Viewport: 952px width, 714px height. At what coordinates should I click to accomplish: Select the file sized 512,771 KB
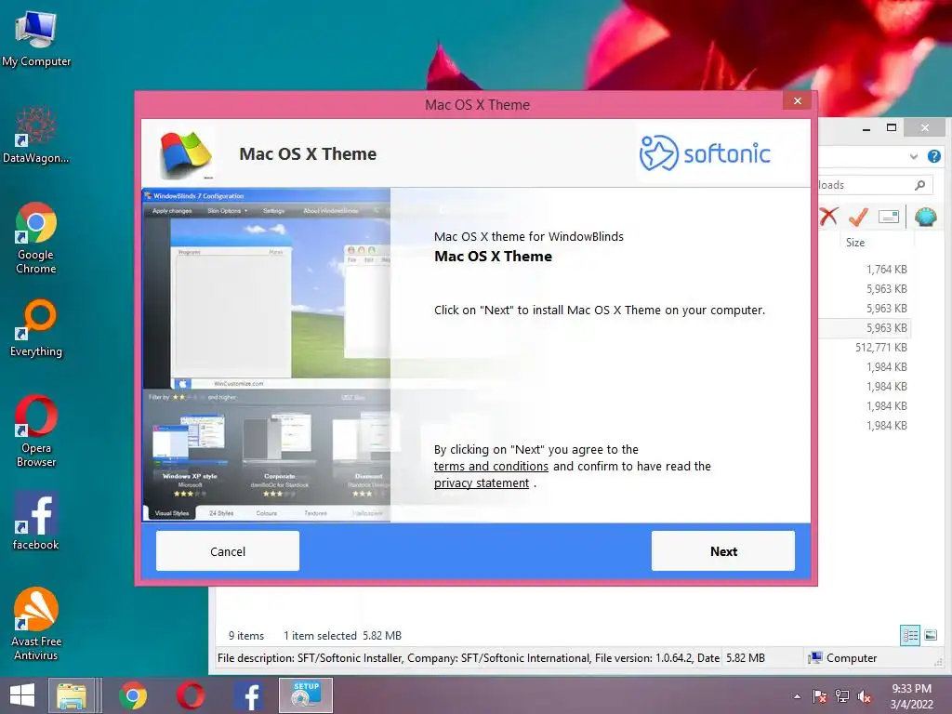tap(881, 348)
